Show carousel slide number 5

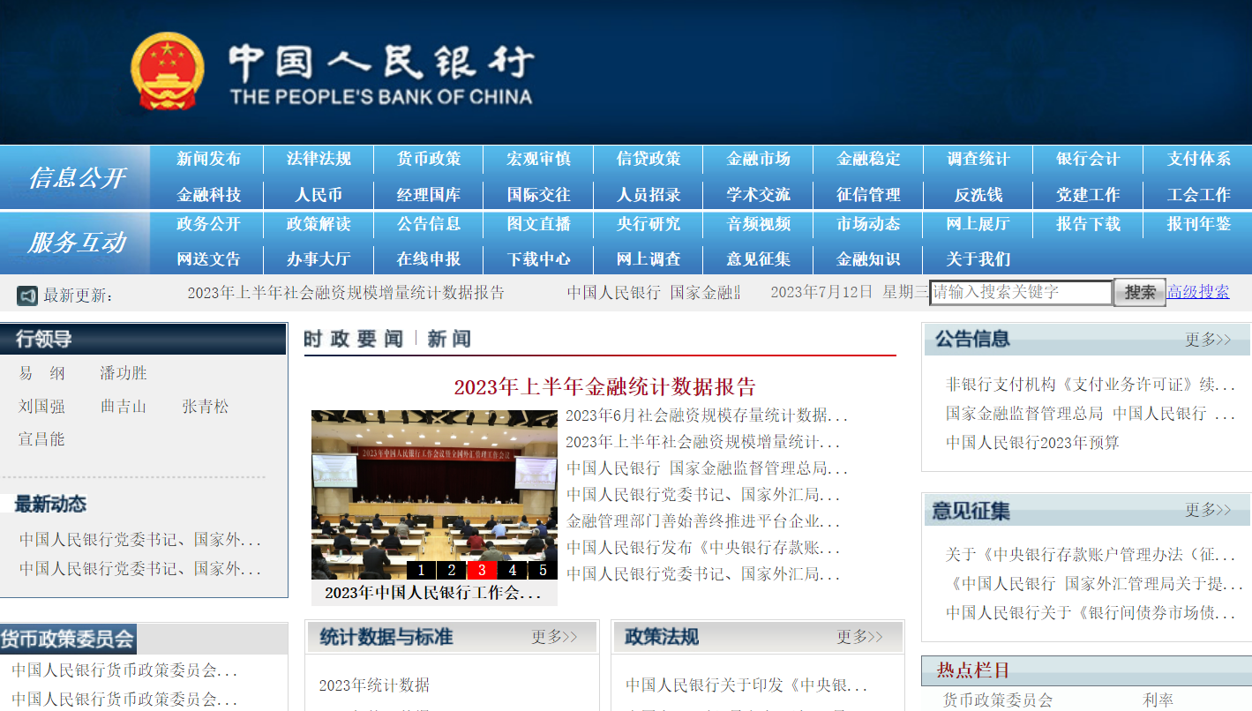(543, 570)
